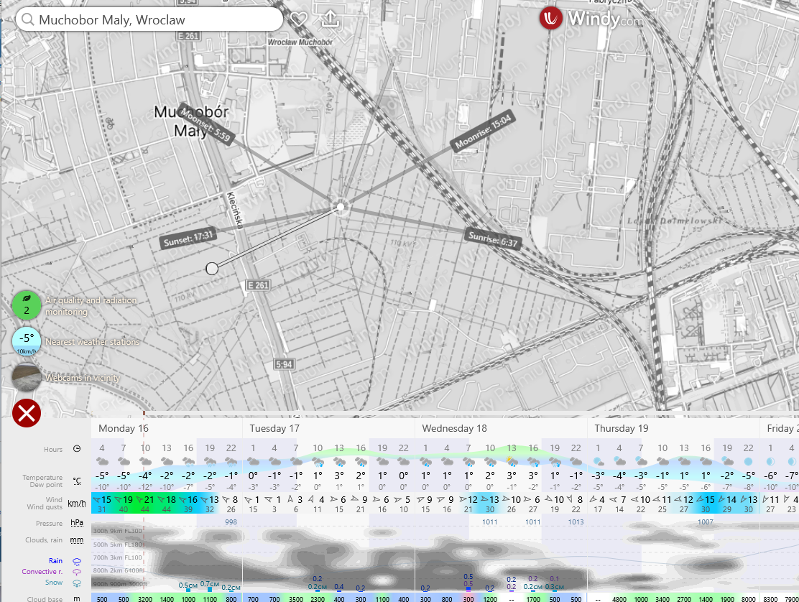Image resolution: width=799 pixels, height=602 pixels.
Task: Toggle wind unit km/h
Action: (76, 503)
